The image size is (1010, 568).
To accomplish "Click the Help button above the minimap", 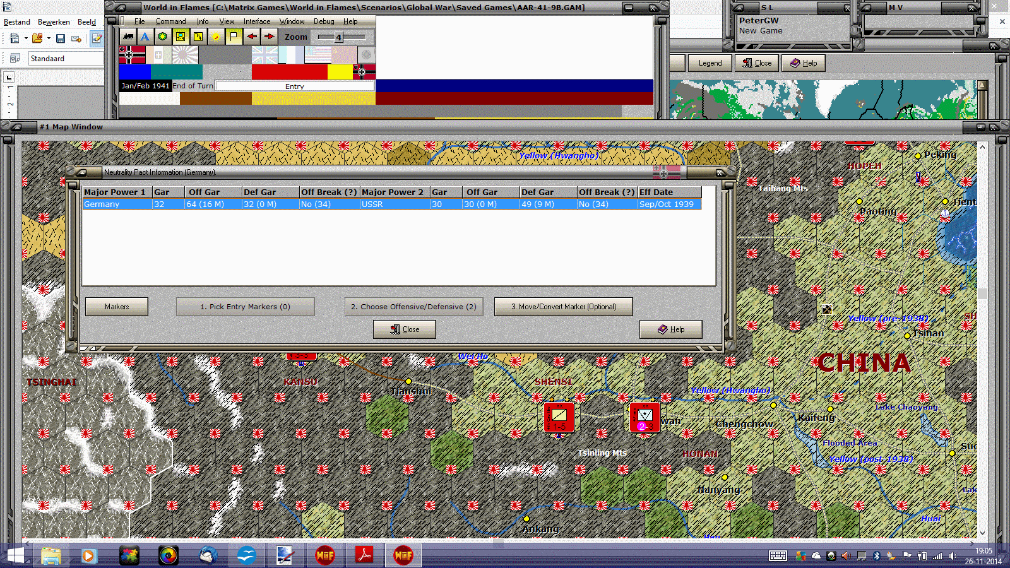I will (x=804, y=63).
